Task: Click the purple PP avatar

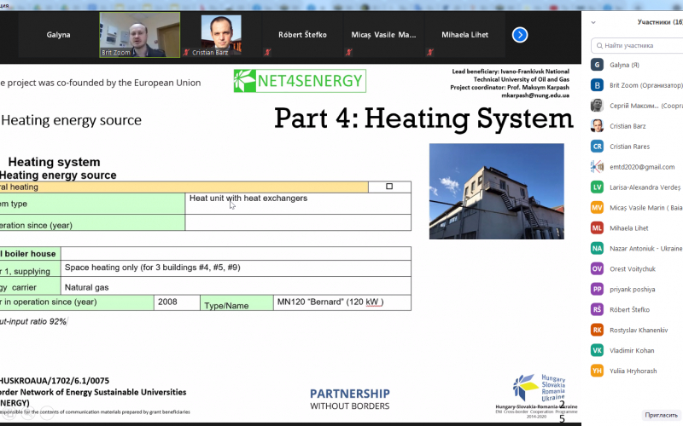Action: point(597,290)
